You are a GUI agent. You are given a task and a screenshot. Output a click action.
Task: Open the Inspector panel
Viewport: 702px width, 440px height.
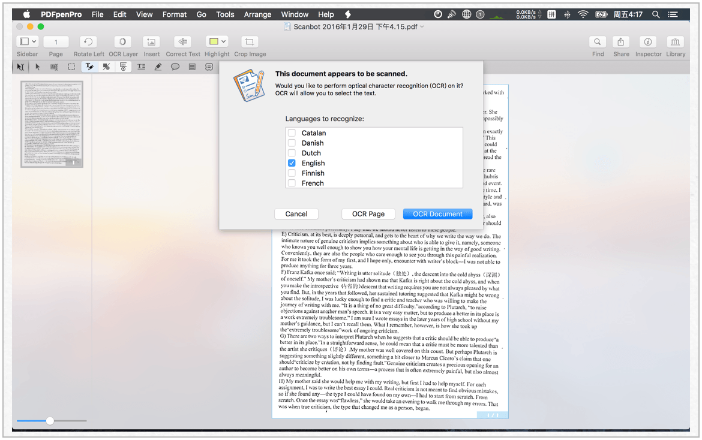(648, 41)
